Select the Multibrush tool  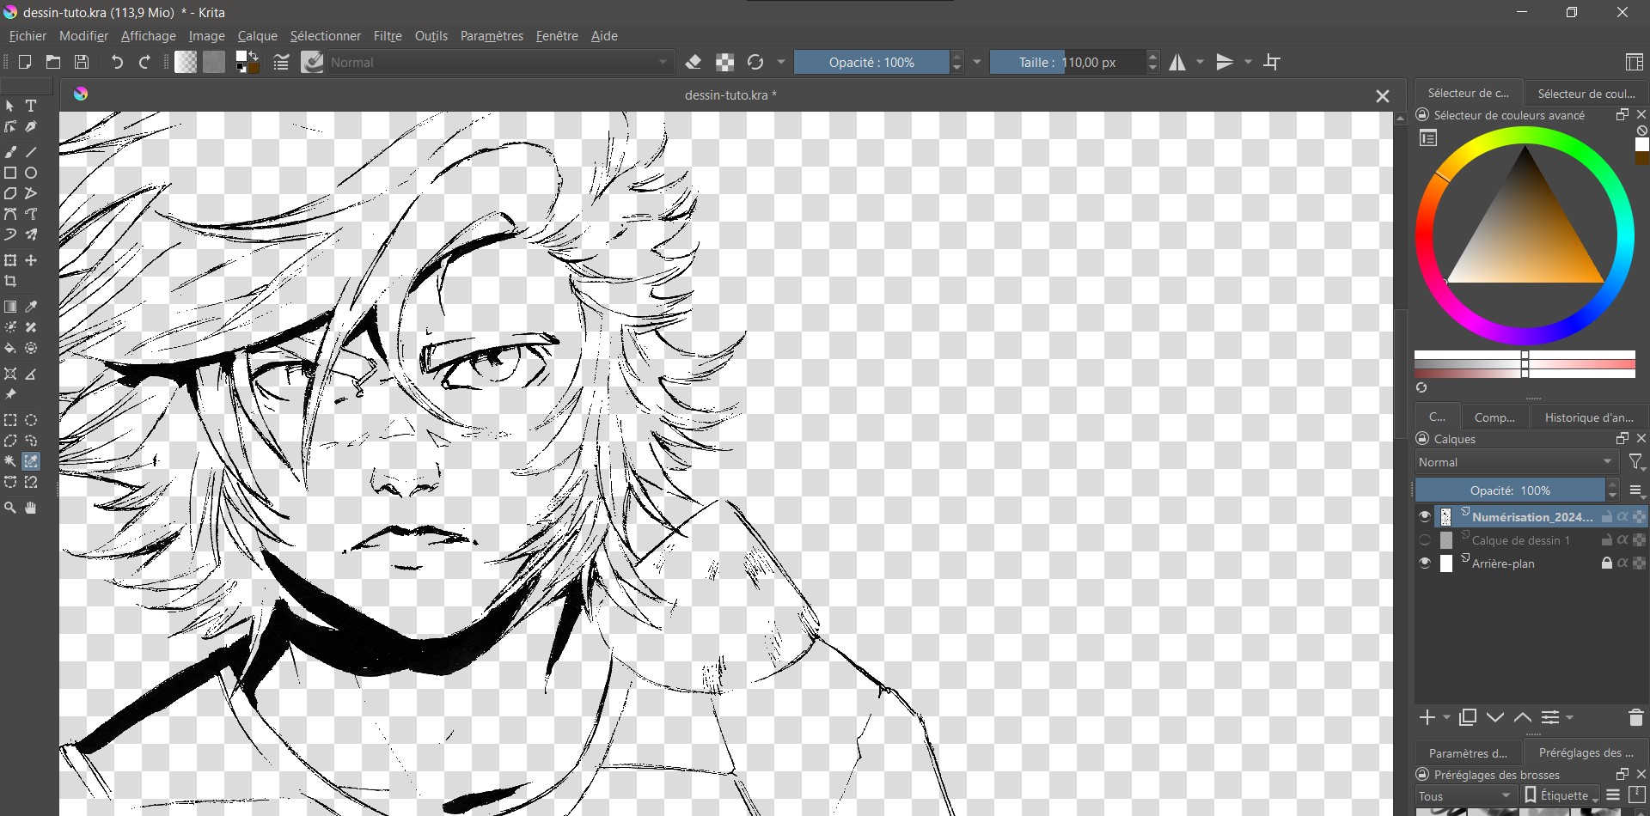(31, 234)
